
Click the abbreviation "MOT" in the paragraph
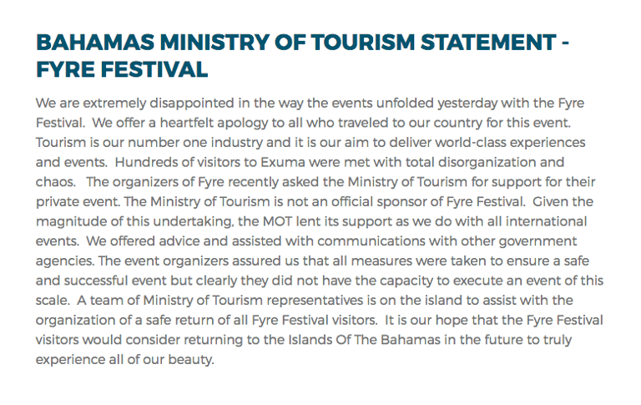[x=278, y=221]
